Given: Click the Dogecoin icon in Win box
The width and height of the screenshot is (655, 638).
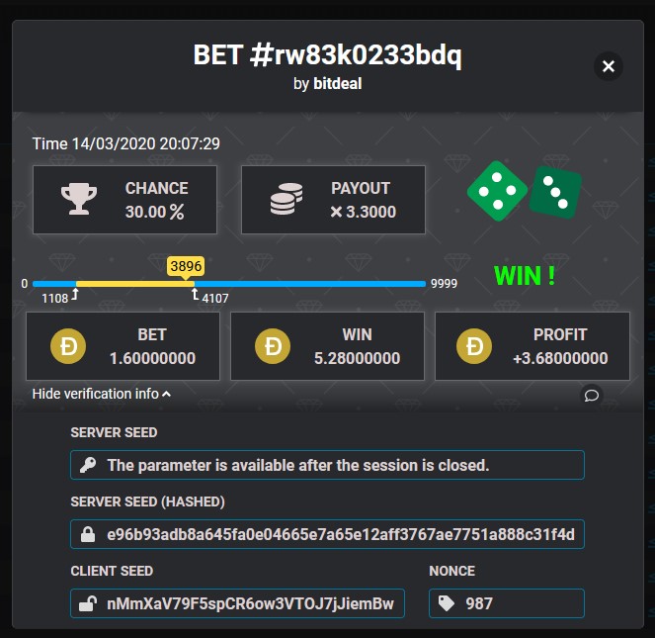Looking at the screenshot, I should 273,346.
